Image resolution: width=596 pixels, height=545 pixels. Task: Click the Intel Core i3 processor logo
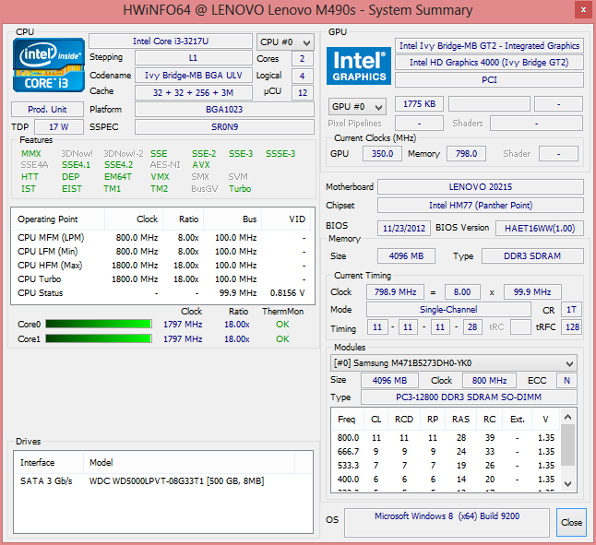pyautogui.click(x=49, y=67)
